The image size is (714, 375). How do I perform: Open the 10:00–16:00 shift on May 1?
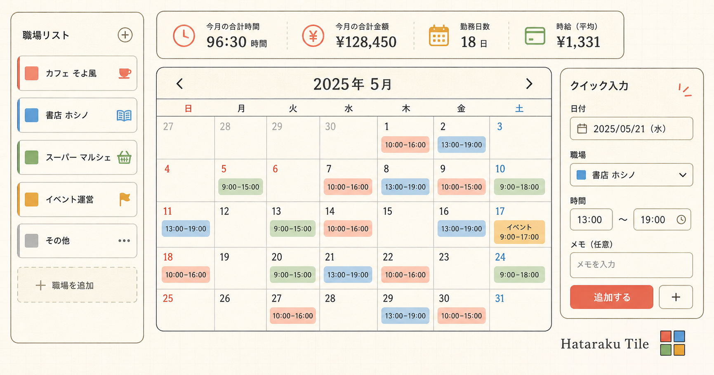point(405,145)
